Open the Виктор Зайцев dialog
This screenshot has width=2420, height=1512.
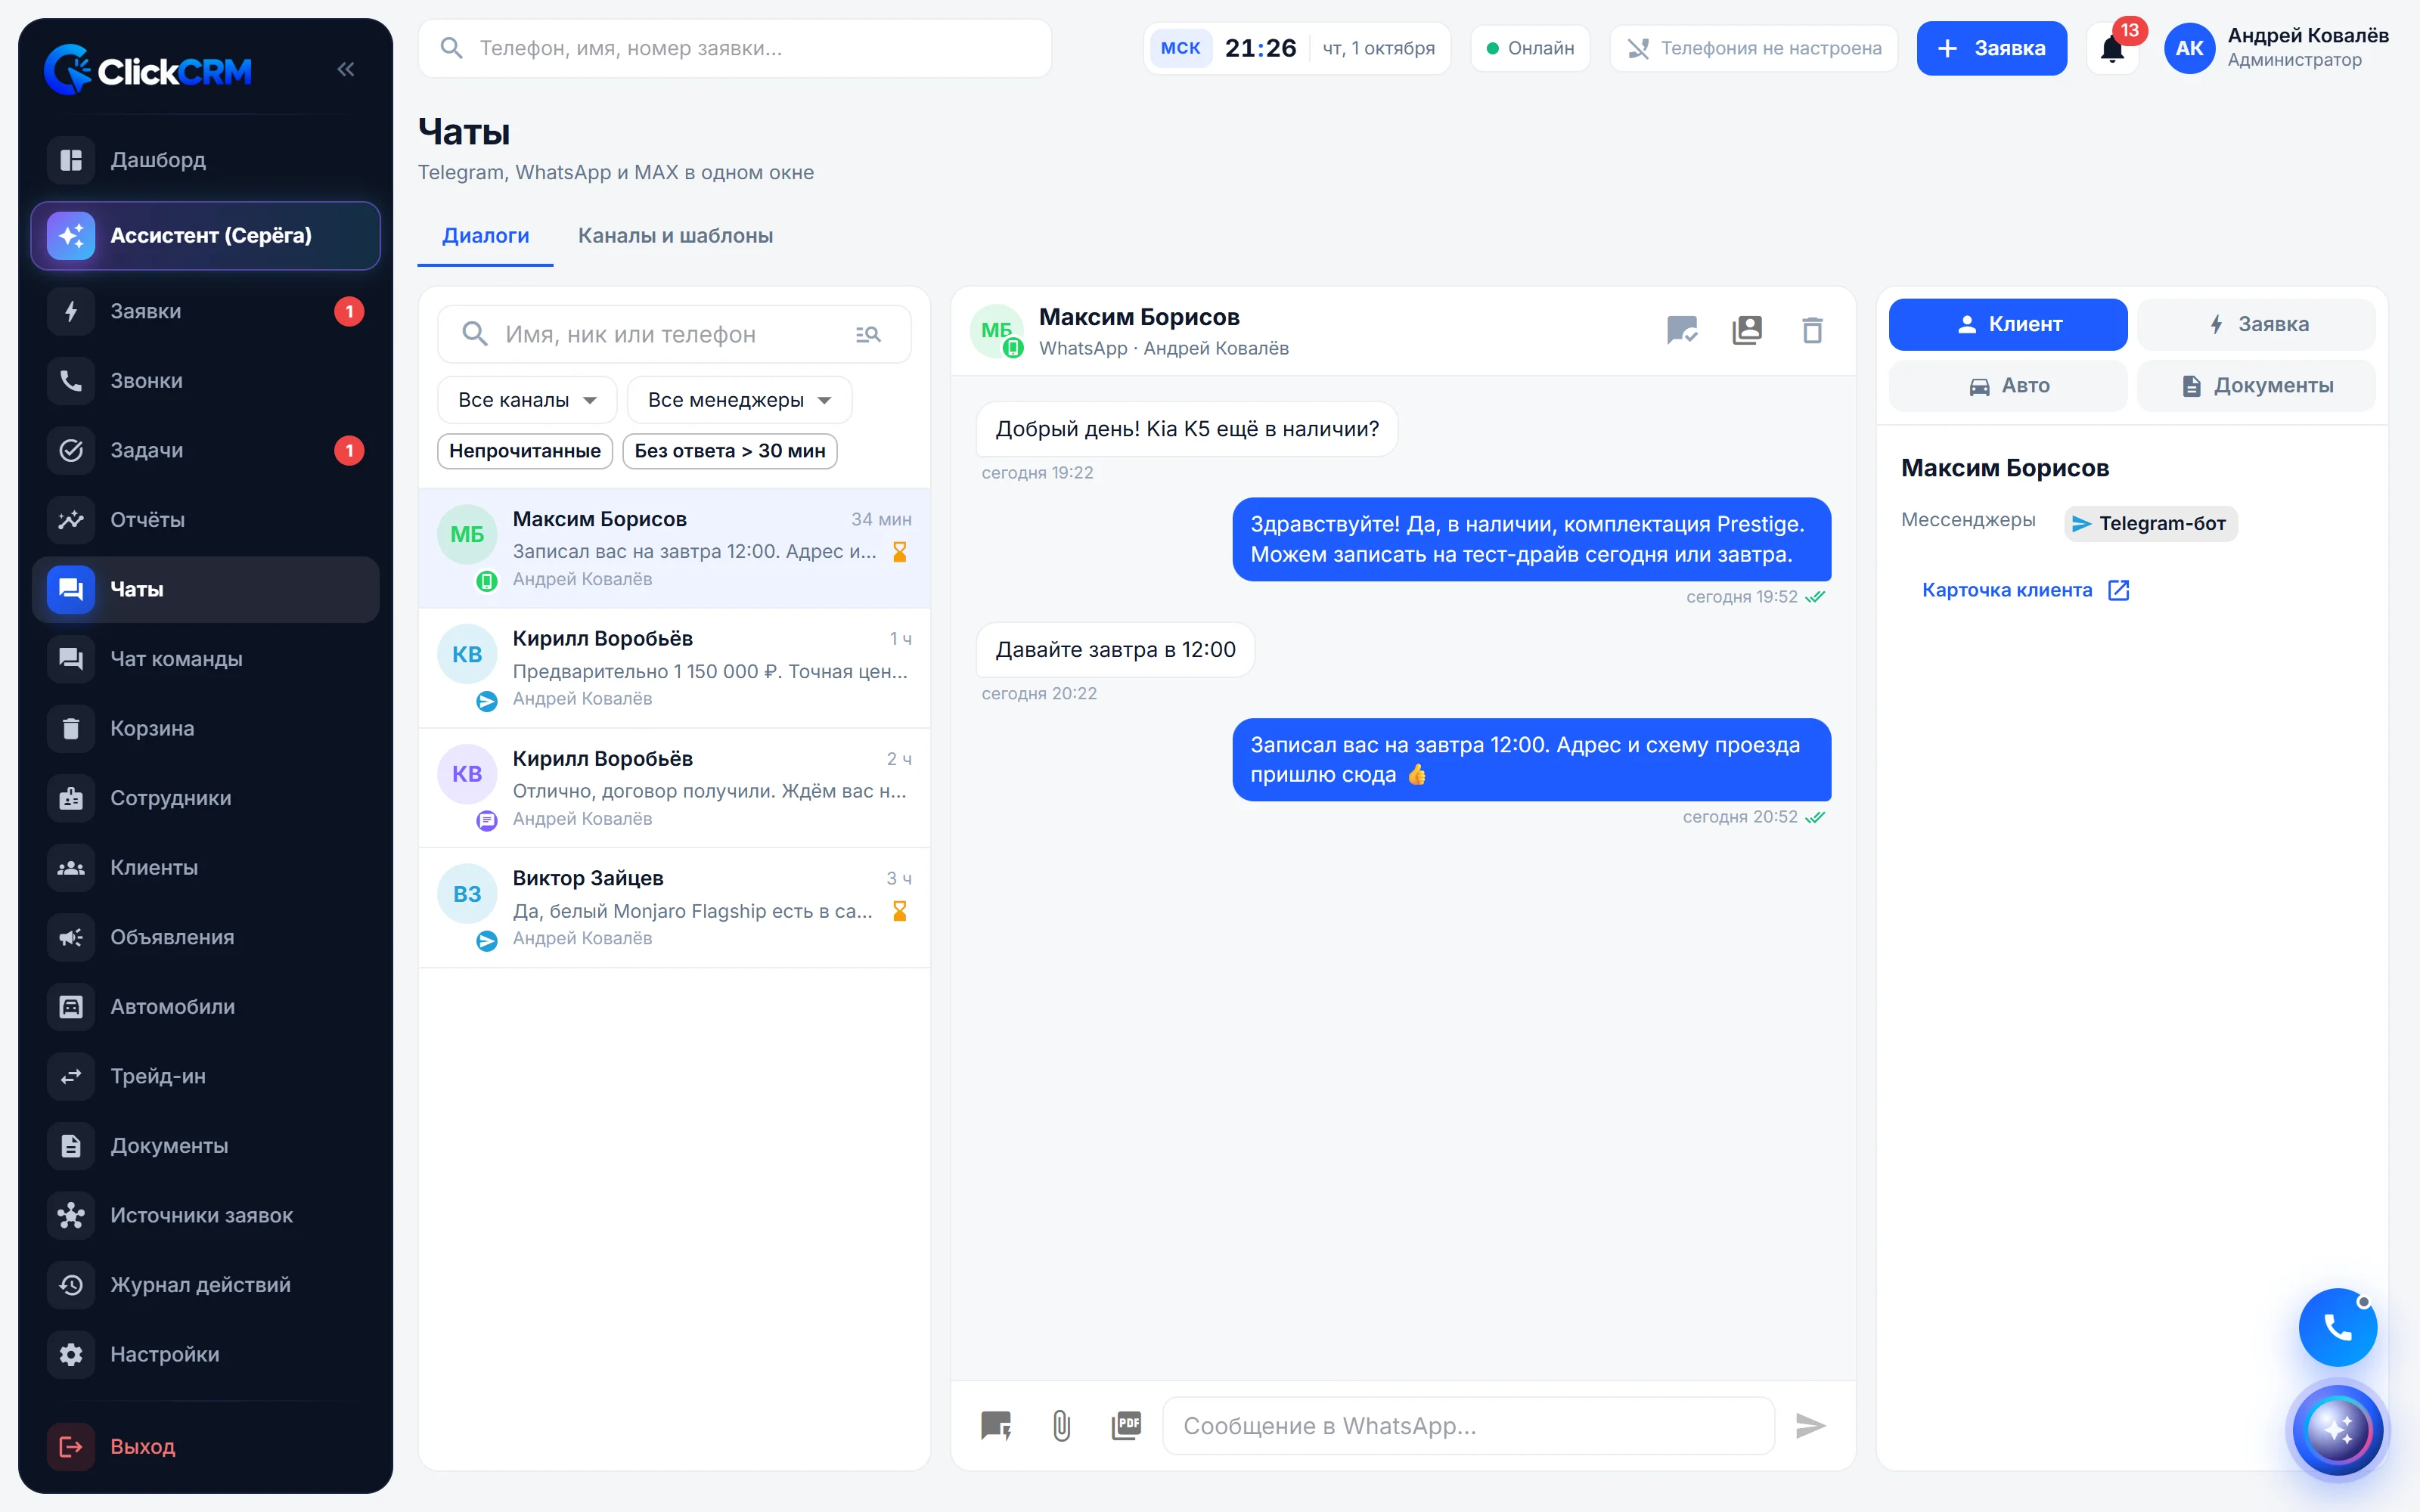674,908
